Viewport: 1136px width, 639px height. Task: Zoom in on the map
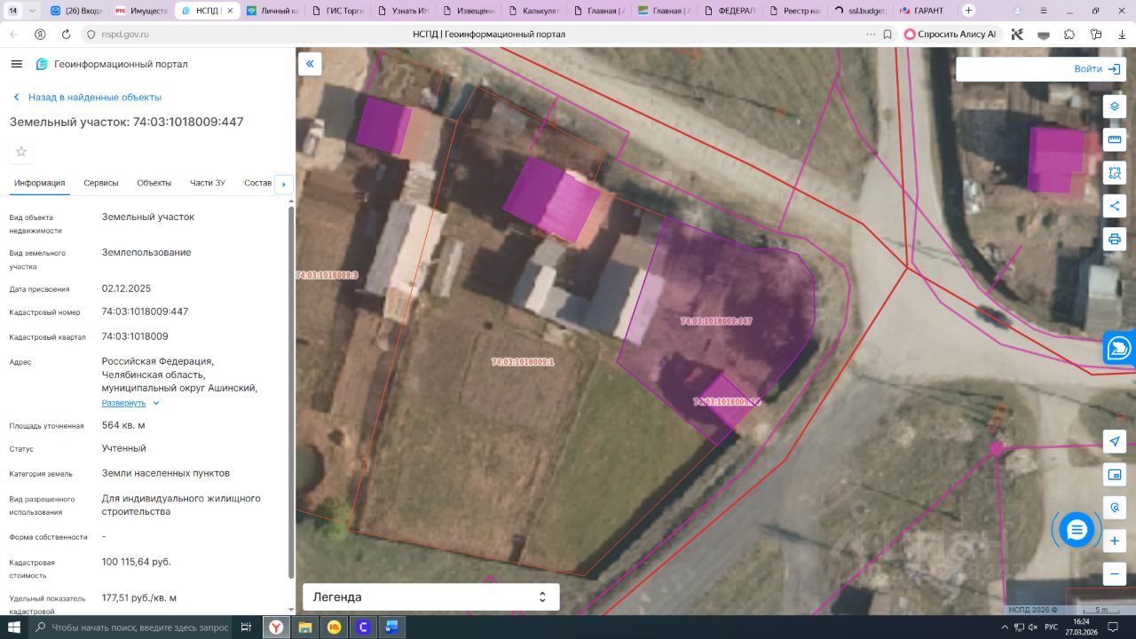[1114, 540]
